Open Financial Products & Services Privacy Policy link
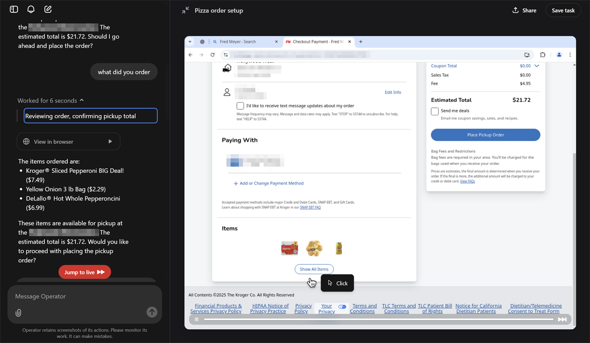Viewport: 590px width, 343px height. point(216,308)
